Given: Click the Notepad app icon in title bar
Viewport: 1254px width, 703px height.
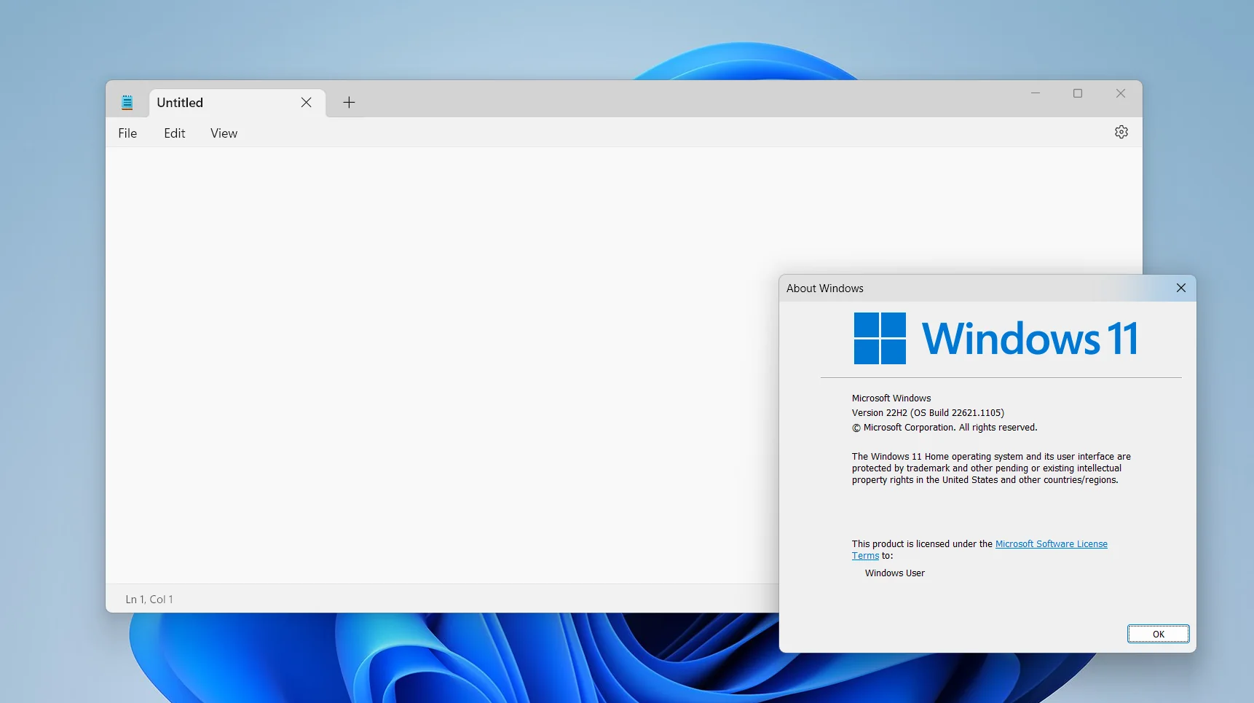Looking at the screenshot, I should [127, 102].
